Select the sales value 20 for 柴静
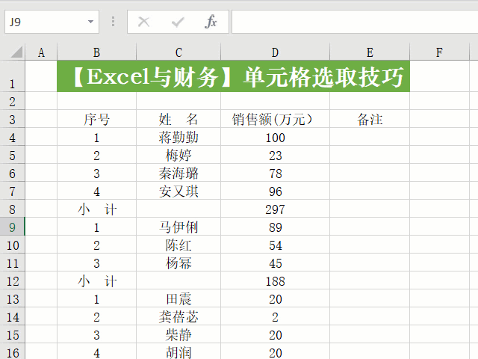The height and width of the screenshot is (359, 478). [x=276, y=334]
